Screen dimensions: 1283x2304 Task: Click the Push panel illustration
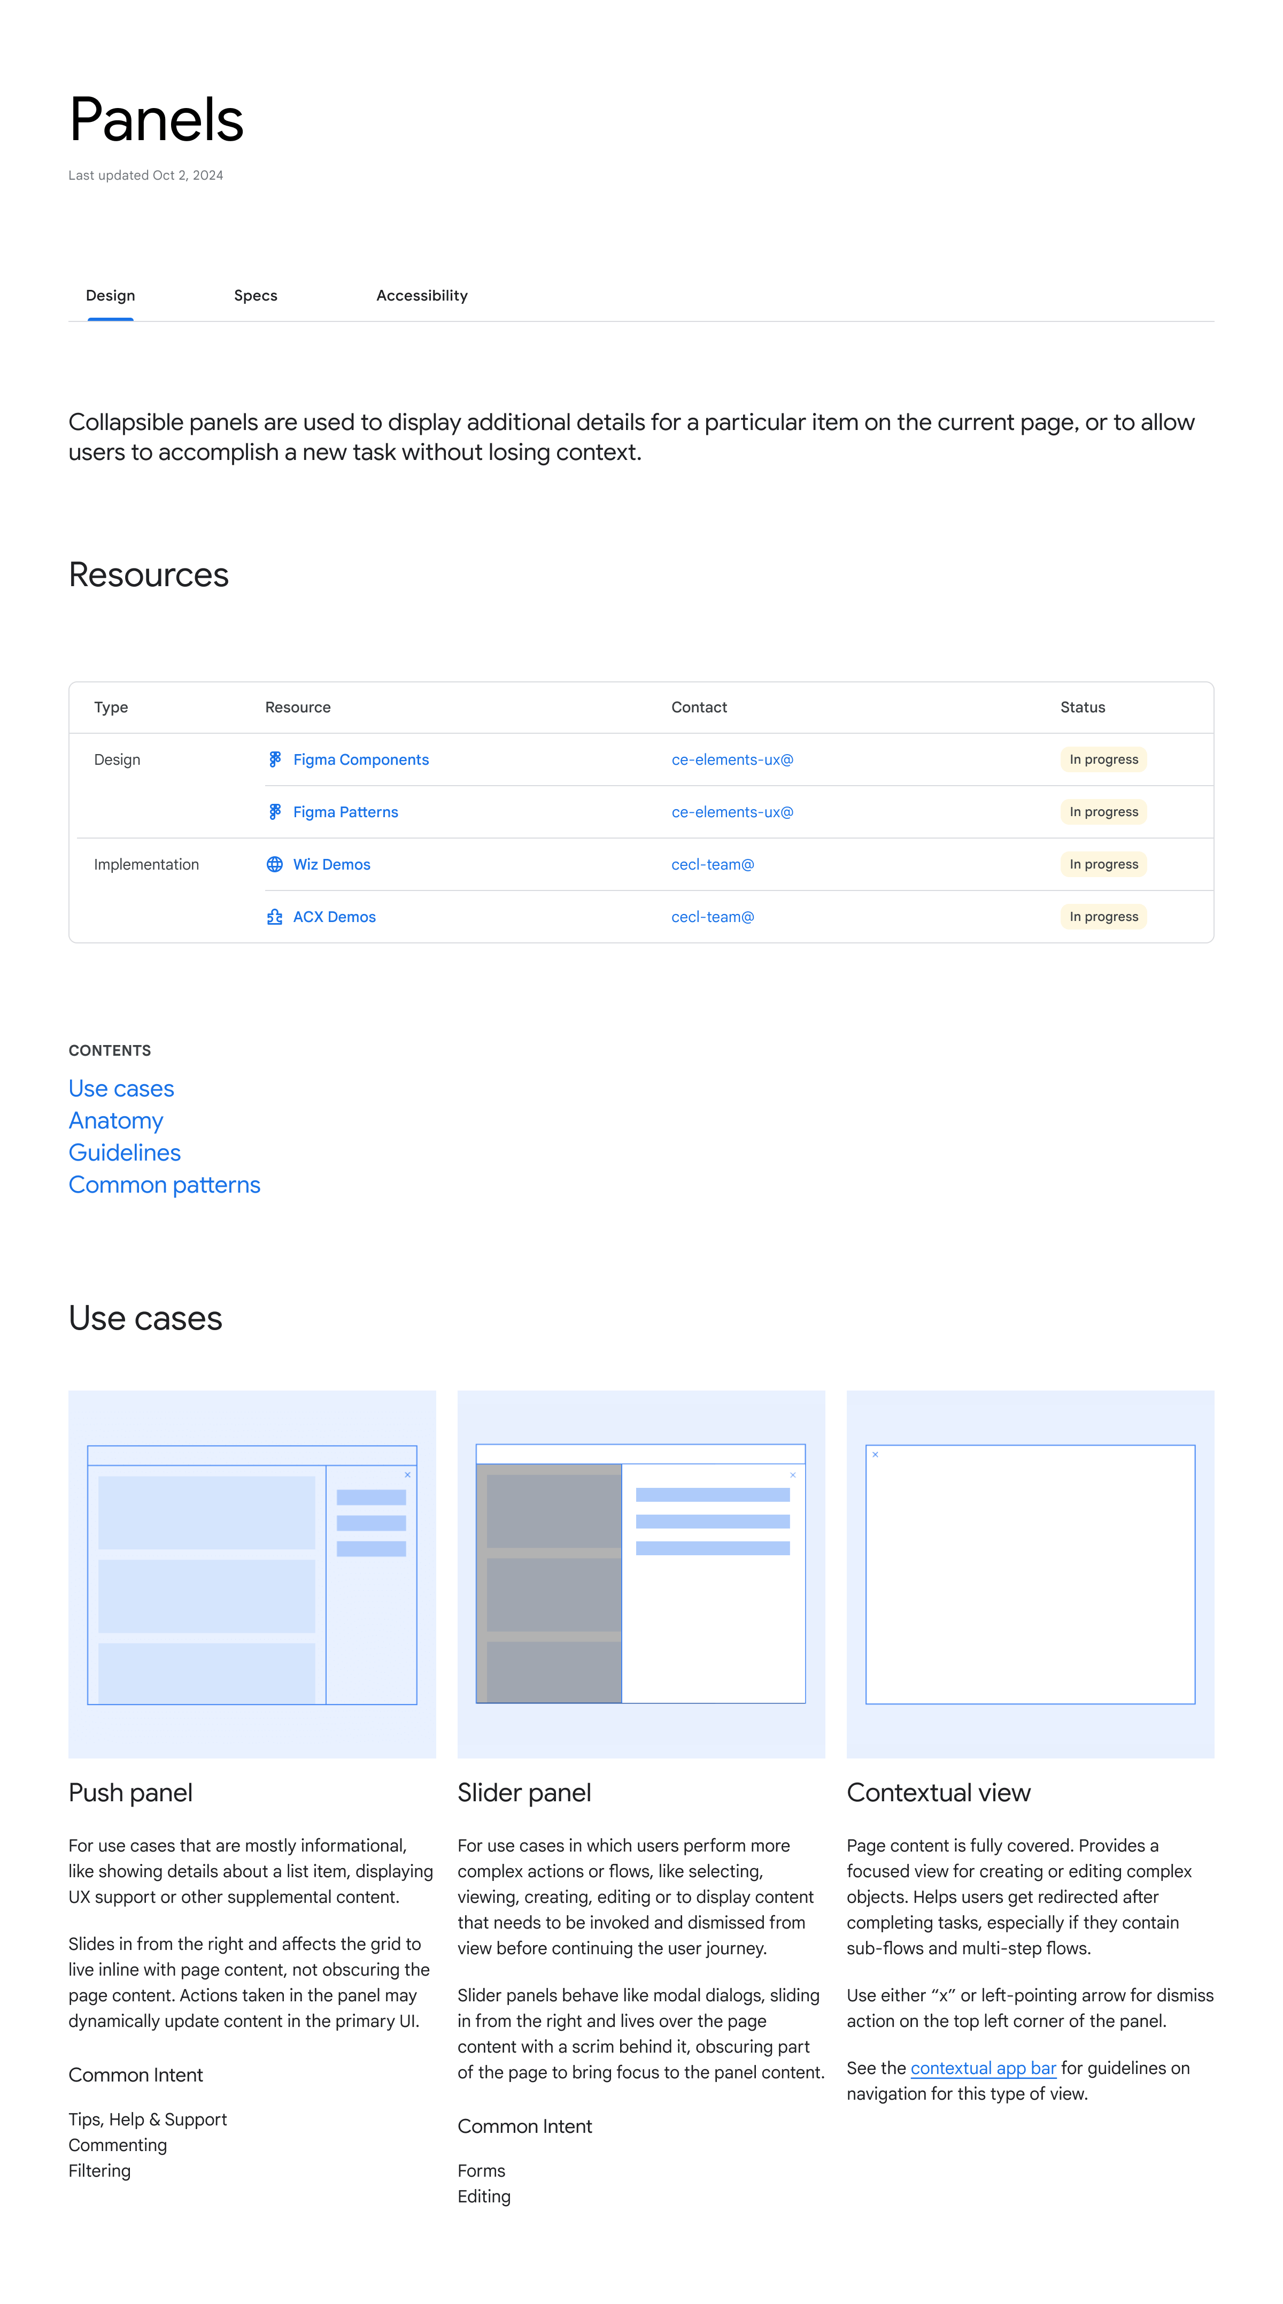(252, 1574)
